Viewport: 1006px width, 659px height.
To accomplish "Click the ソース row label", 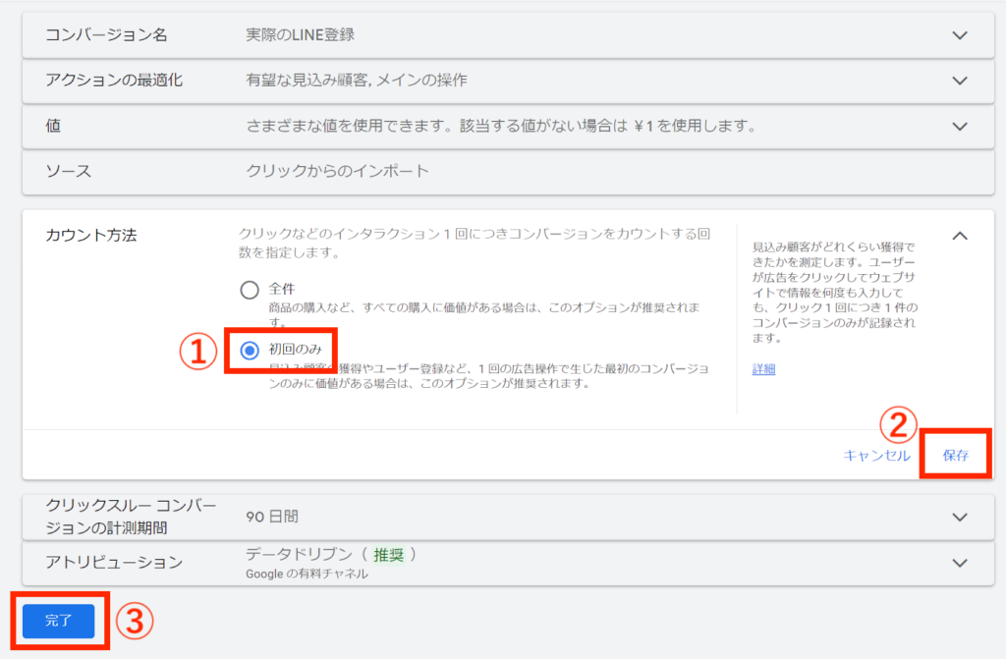I will click(x=69, y=171).
